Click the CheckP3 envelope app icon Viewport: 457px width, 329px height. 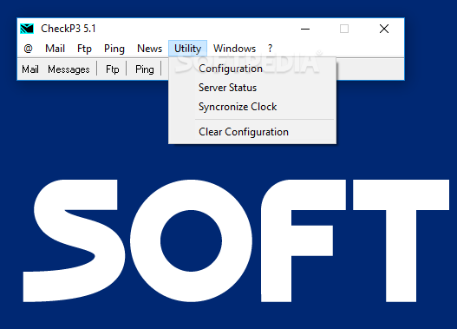point(27,29)
